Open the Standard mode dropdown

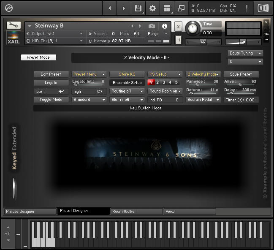(x=89, y=100)
